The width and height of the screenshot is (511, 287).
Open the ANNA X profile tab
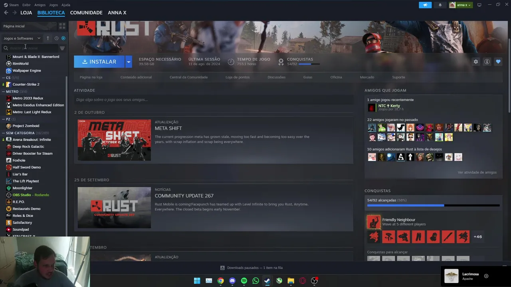point(117,13)
